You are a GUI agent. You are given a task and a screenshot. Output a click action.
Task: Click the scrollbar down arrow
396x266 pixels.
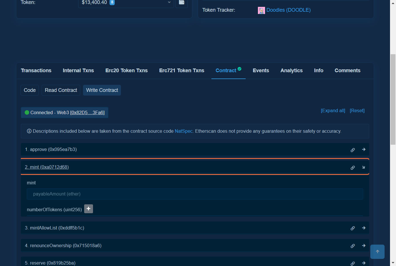pyautogui.click(x=393, y=263)
